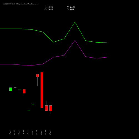Click the high value H: 14.50

(x=71, y=7)
